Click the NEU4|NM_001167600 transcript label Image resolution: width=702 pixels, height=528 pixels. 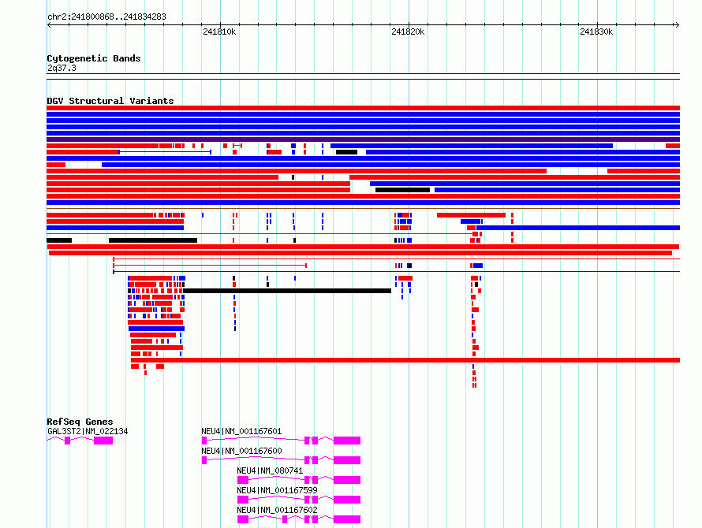click(x=241, y=451)
